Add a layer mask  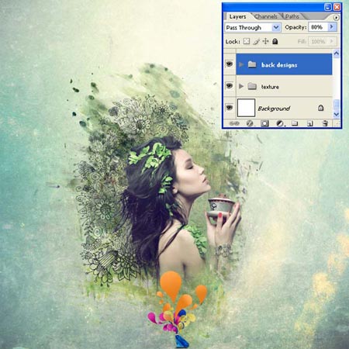click(264, 123)
